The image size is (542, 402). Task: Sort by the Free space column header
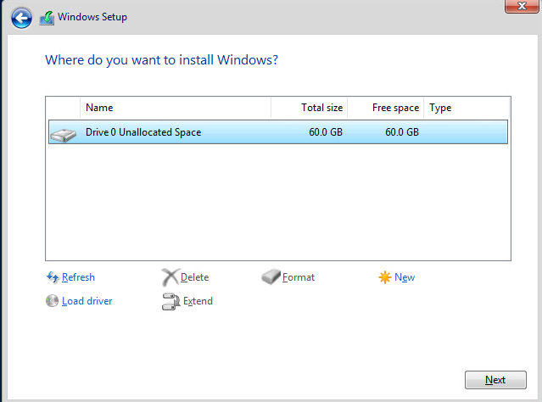[386, 108]
